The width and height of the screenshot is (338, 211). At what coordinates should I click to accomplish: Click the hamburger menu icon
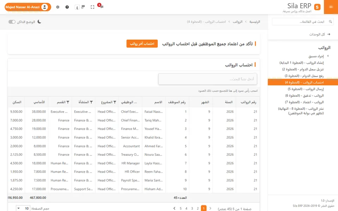click(x=331, y=7)
